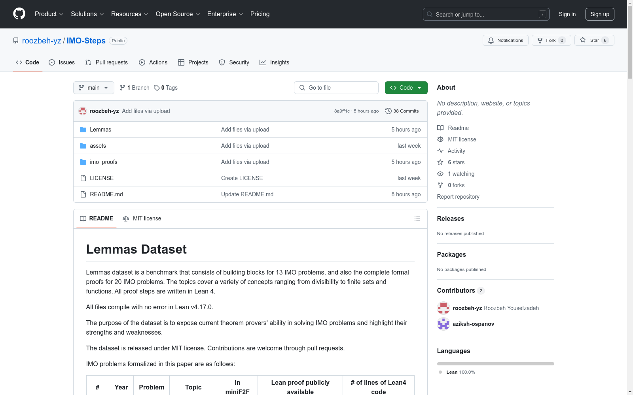
Task: Switch to the MIT license tab
Action: [142, 218]
